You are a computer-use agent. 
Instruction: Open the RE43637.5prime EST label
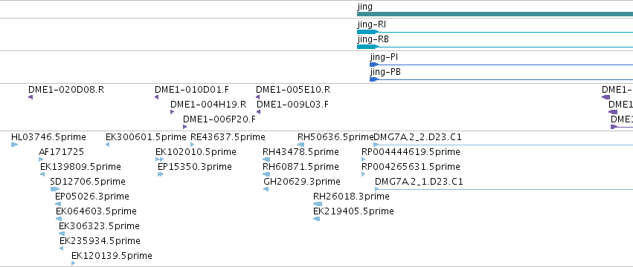228,137
